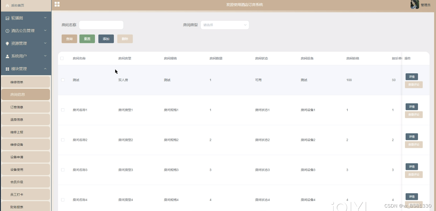The height and width of the screenshot is (211, 436).
Task: Go to 设备使用 in the sidebar
Action: (25, 170)
